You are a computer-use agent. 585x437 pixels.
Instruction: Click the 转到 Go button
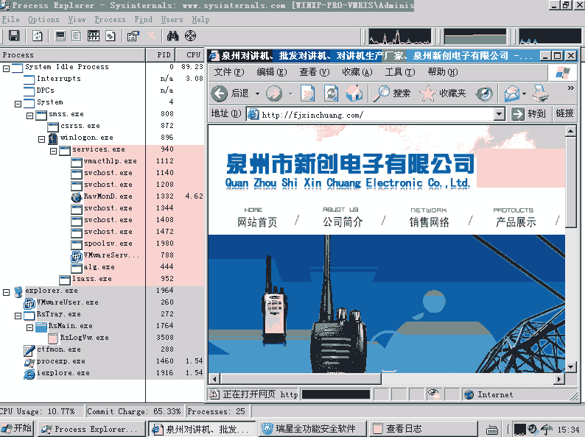(x=528, y=113)
